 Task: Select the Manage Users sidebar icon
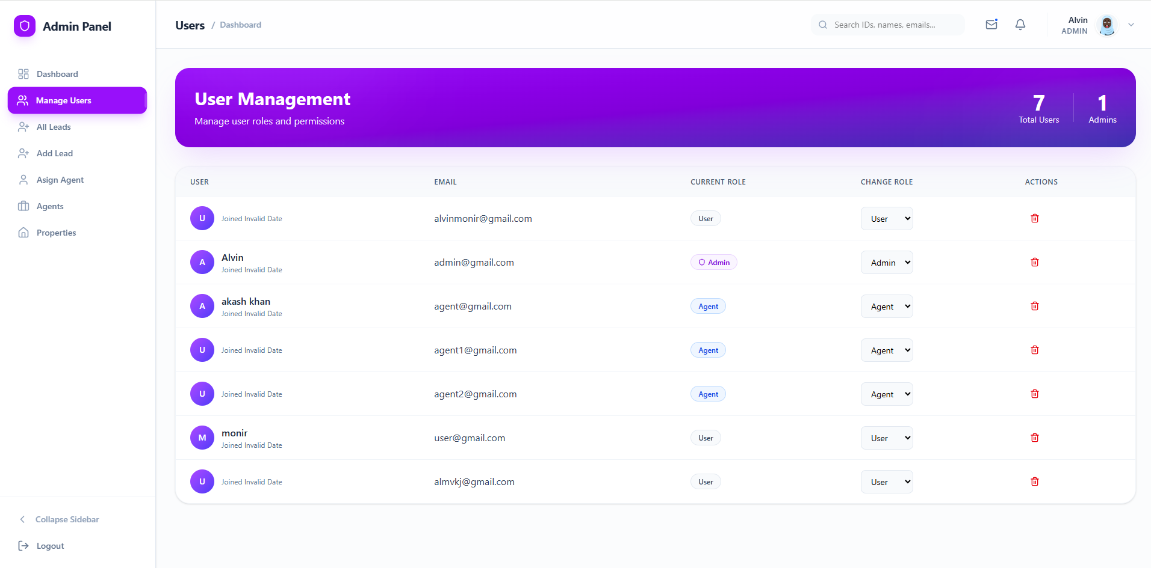pos(23,100)
